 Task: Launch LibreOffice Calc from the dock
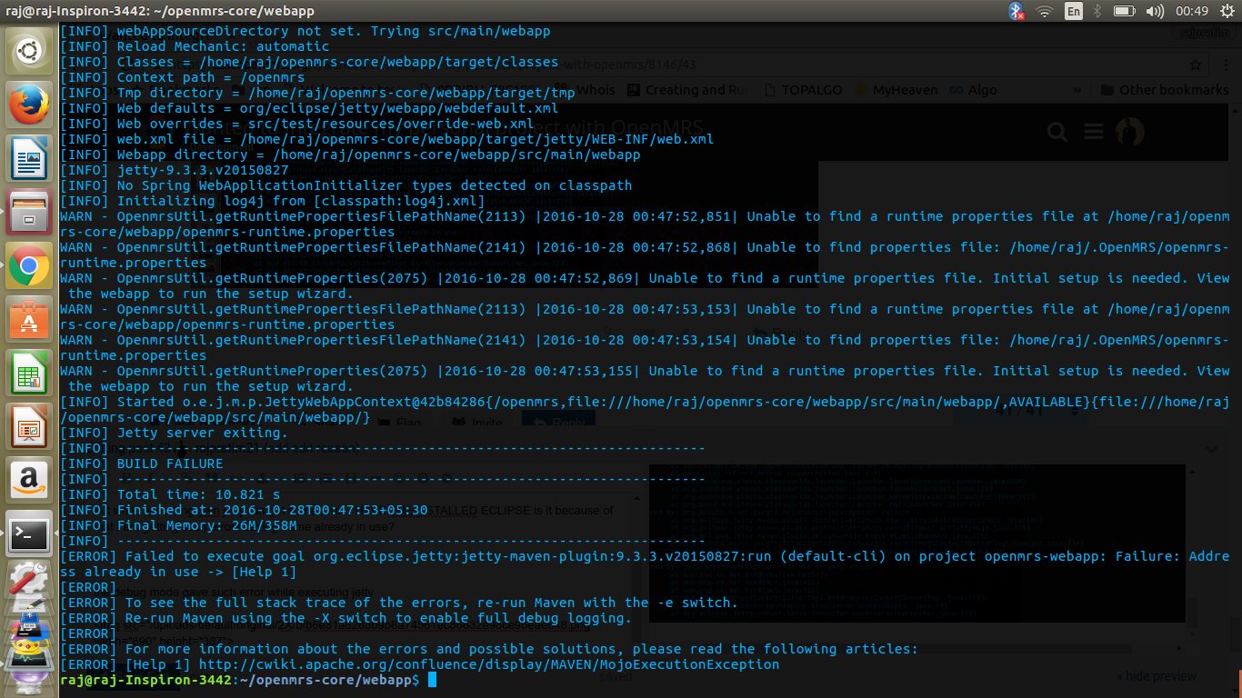[x=29, y=373]
